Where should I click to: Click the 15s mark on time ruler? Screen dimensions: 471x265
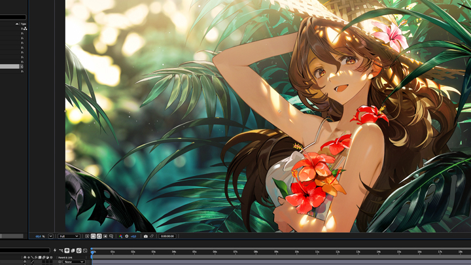[x=399, y=252]
